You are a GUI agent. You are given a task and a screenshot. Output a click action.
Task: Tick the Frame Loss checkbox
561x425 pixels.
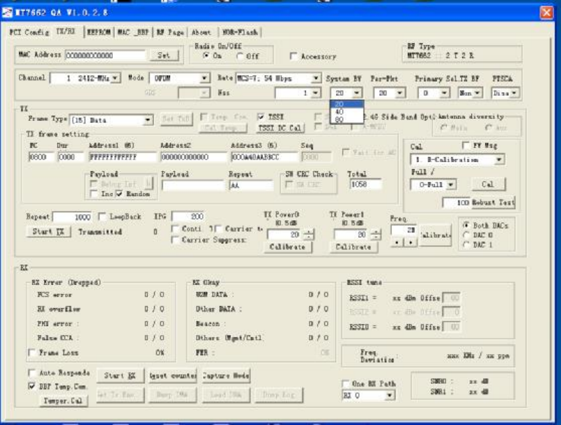32,353
